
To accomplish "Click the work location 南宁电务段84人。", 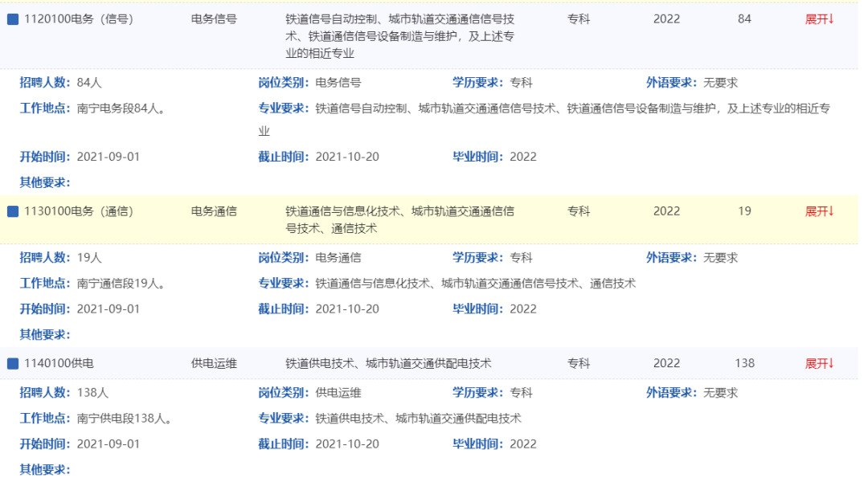I will point(122,108).
